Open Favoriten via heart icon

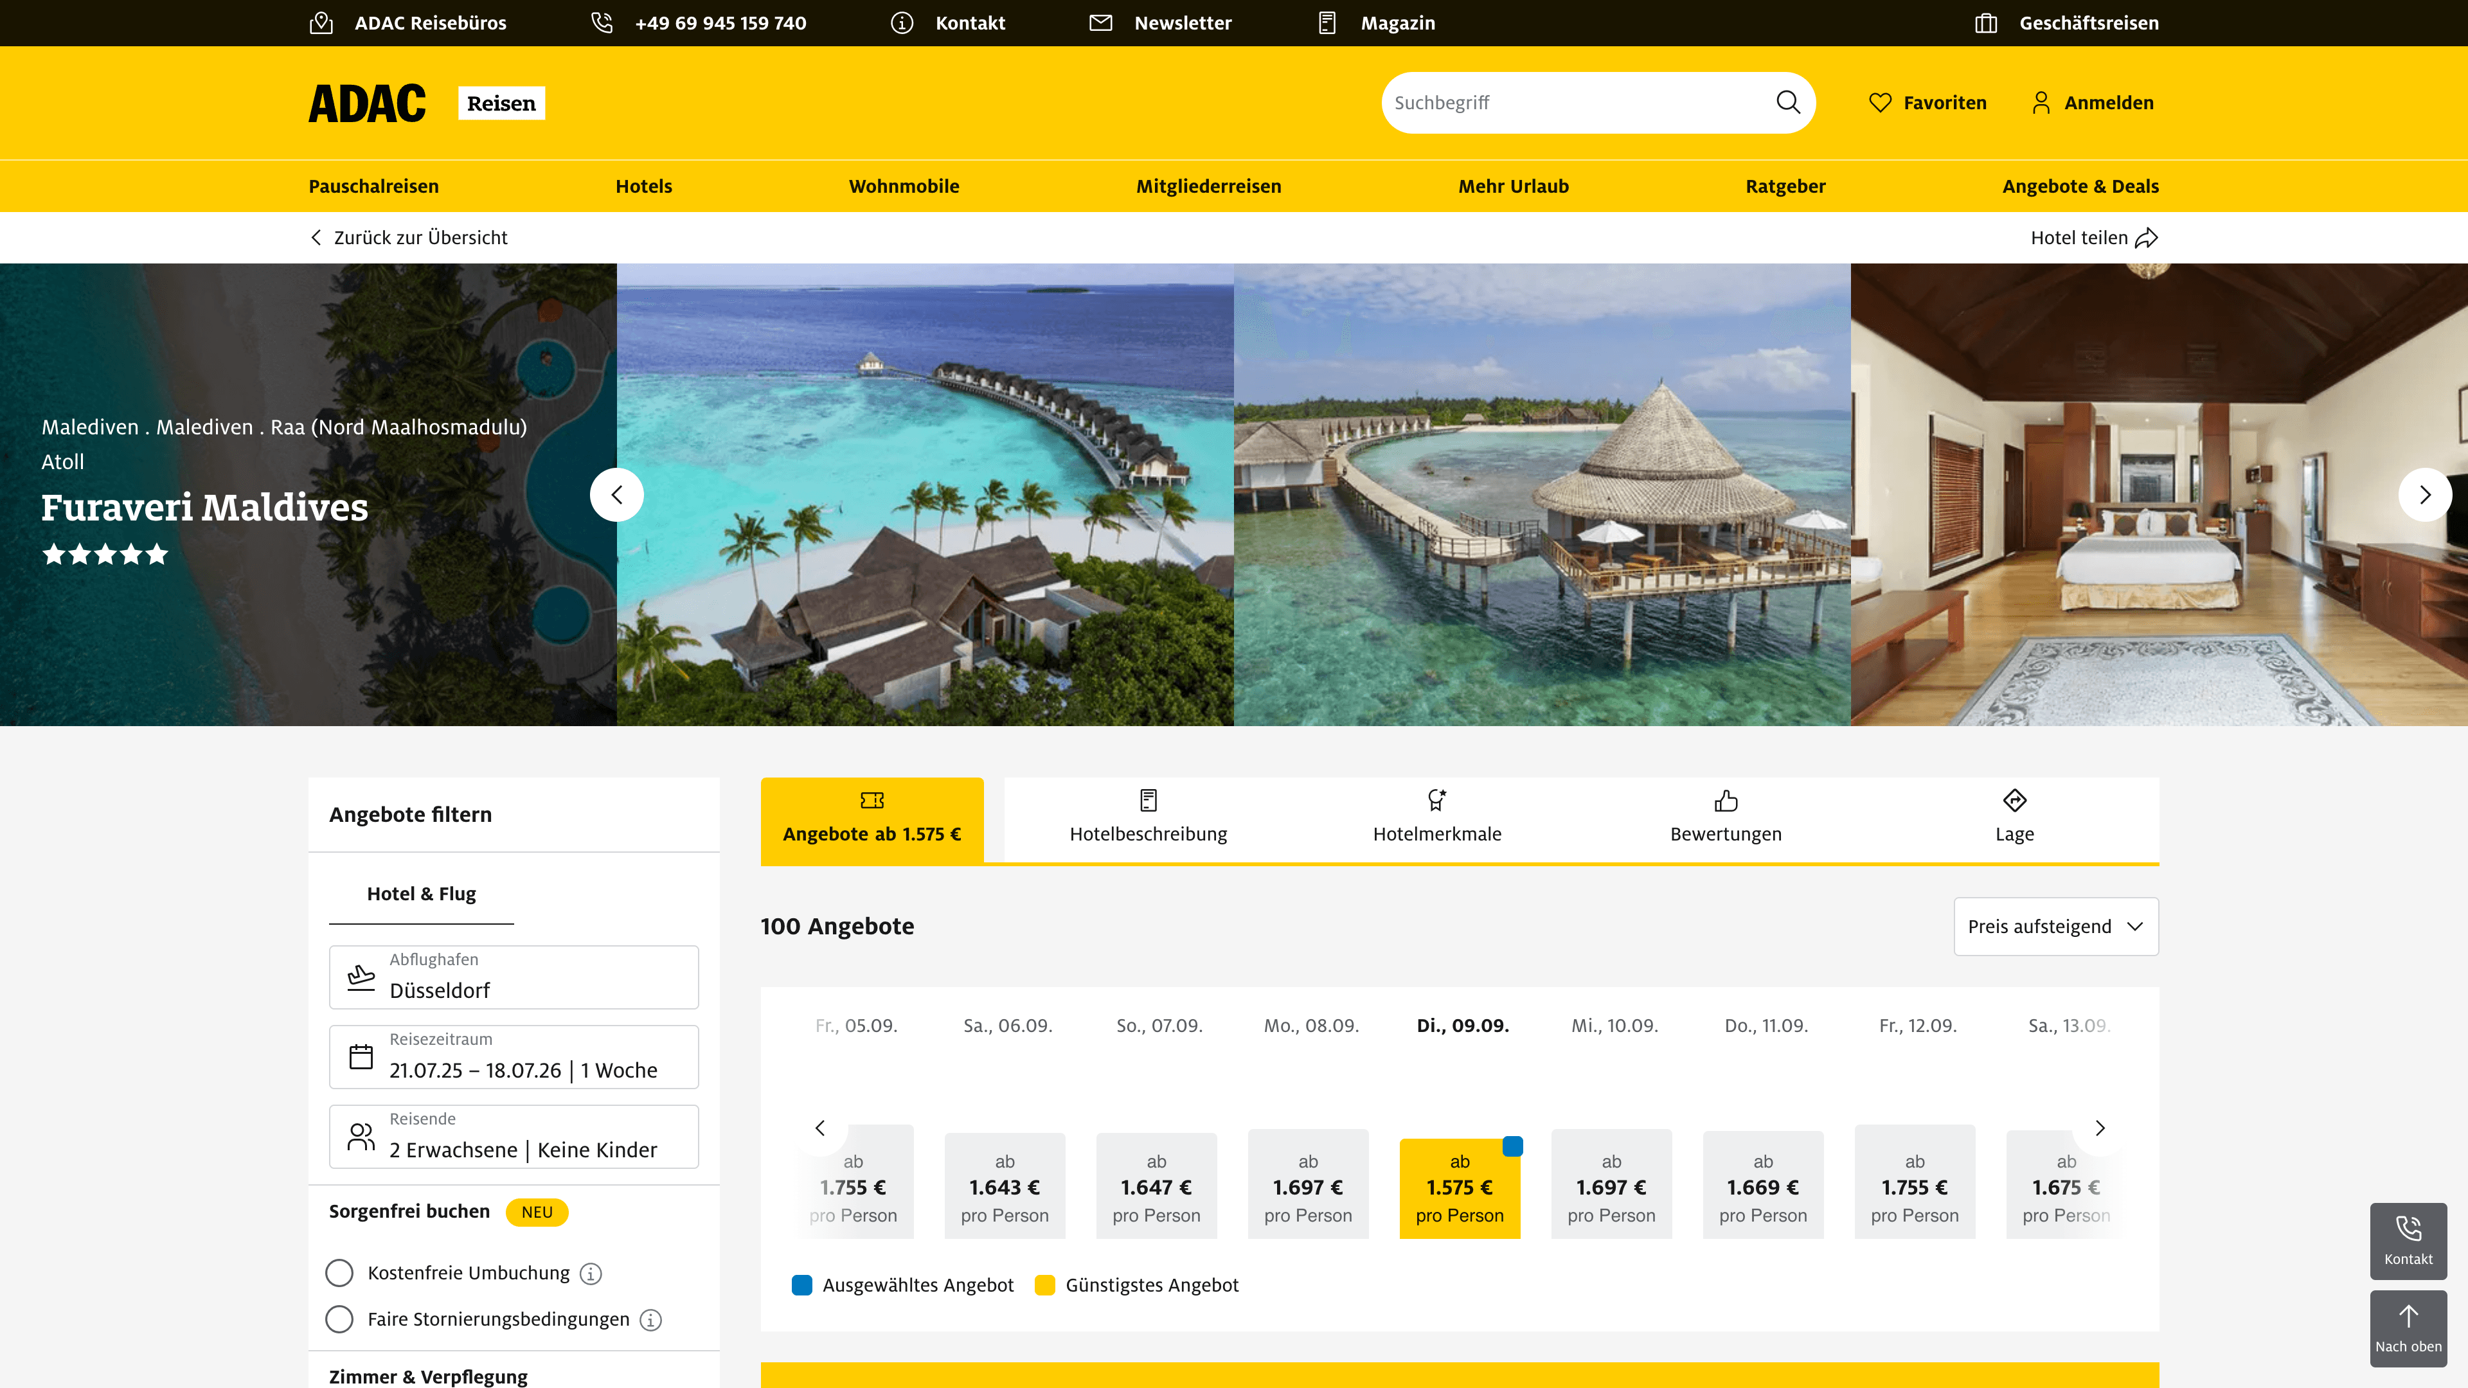click(1880, 103)
